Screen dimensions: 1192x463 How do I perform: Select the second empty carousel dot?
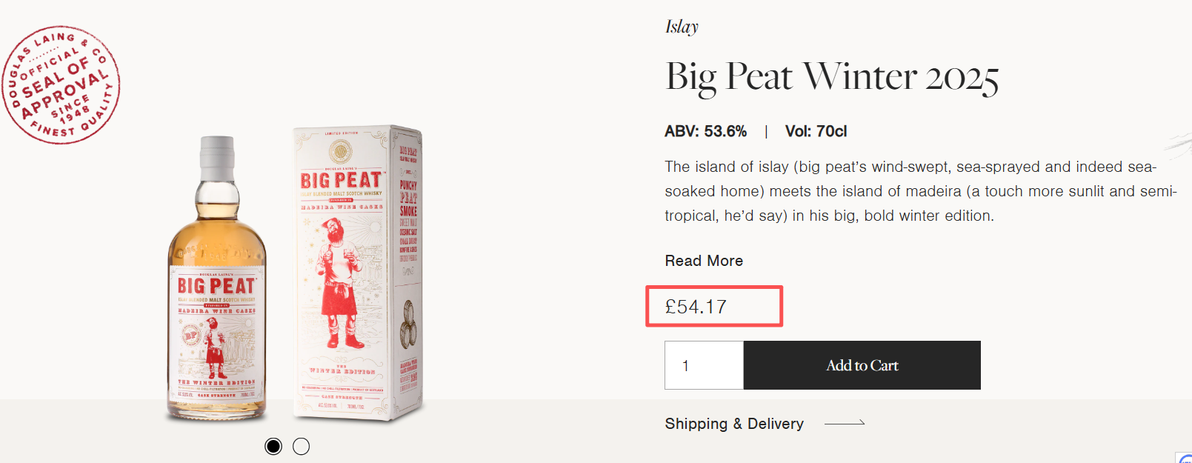pyautogui.click(x=301, y=446)
